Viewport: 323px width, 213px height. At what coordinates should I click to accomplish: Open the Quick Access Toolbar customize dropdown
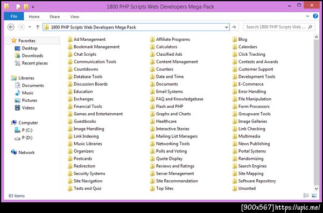tap(33, 7)
